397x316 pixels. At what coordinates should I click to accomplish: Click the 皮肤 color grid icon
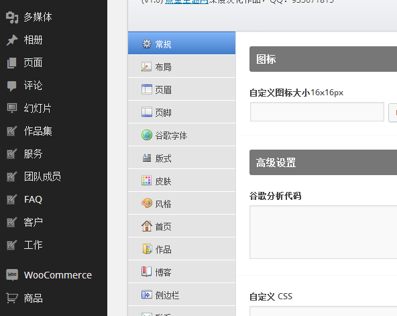point(147,180)
